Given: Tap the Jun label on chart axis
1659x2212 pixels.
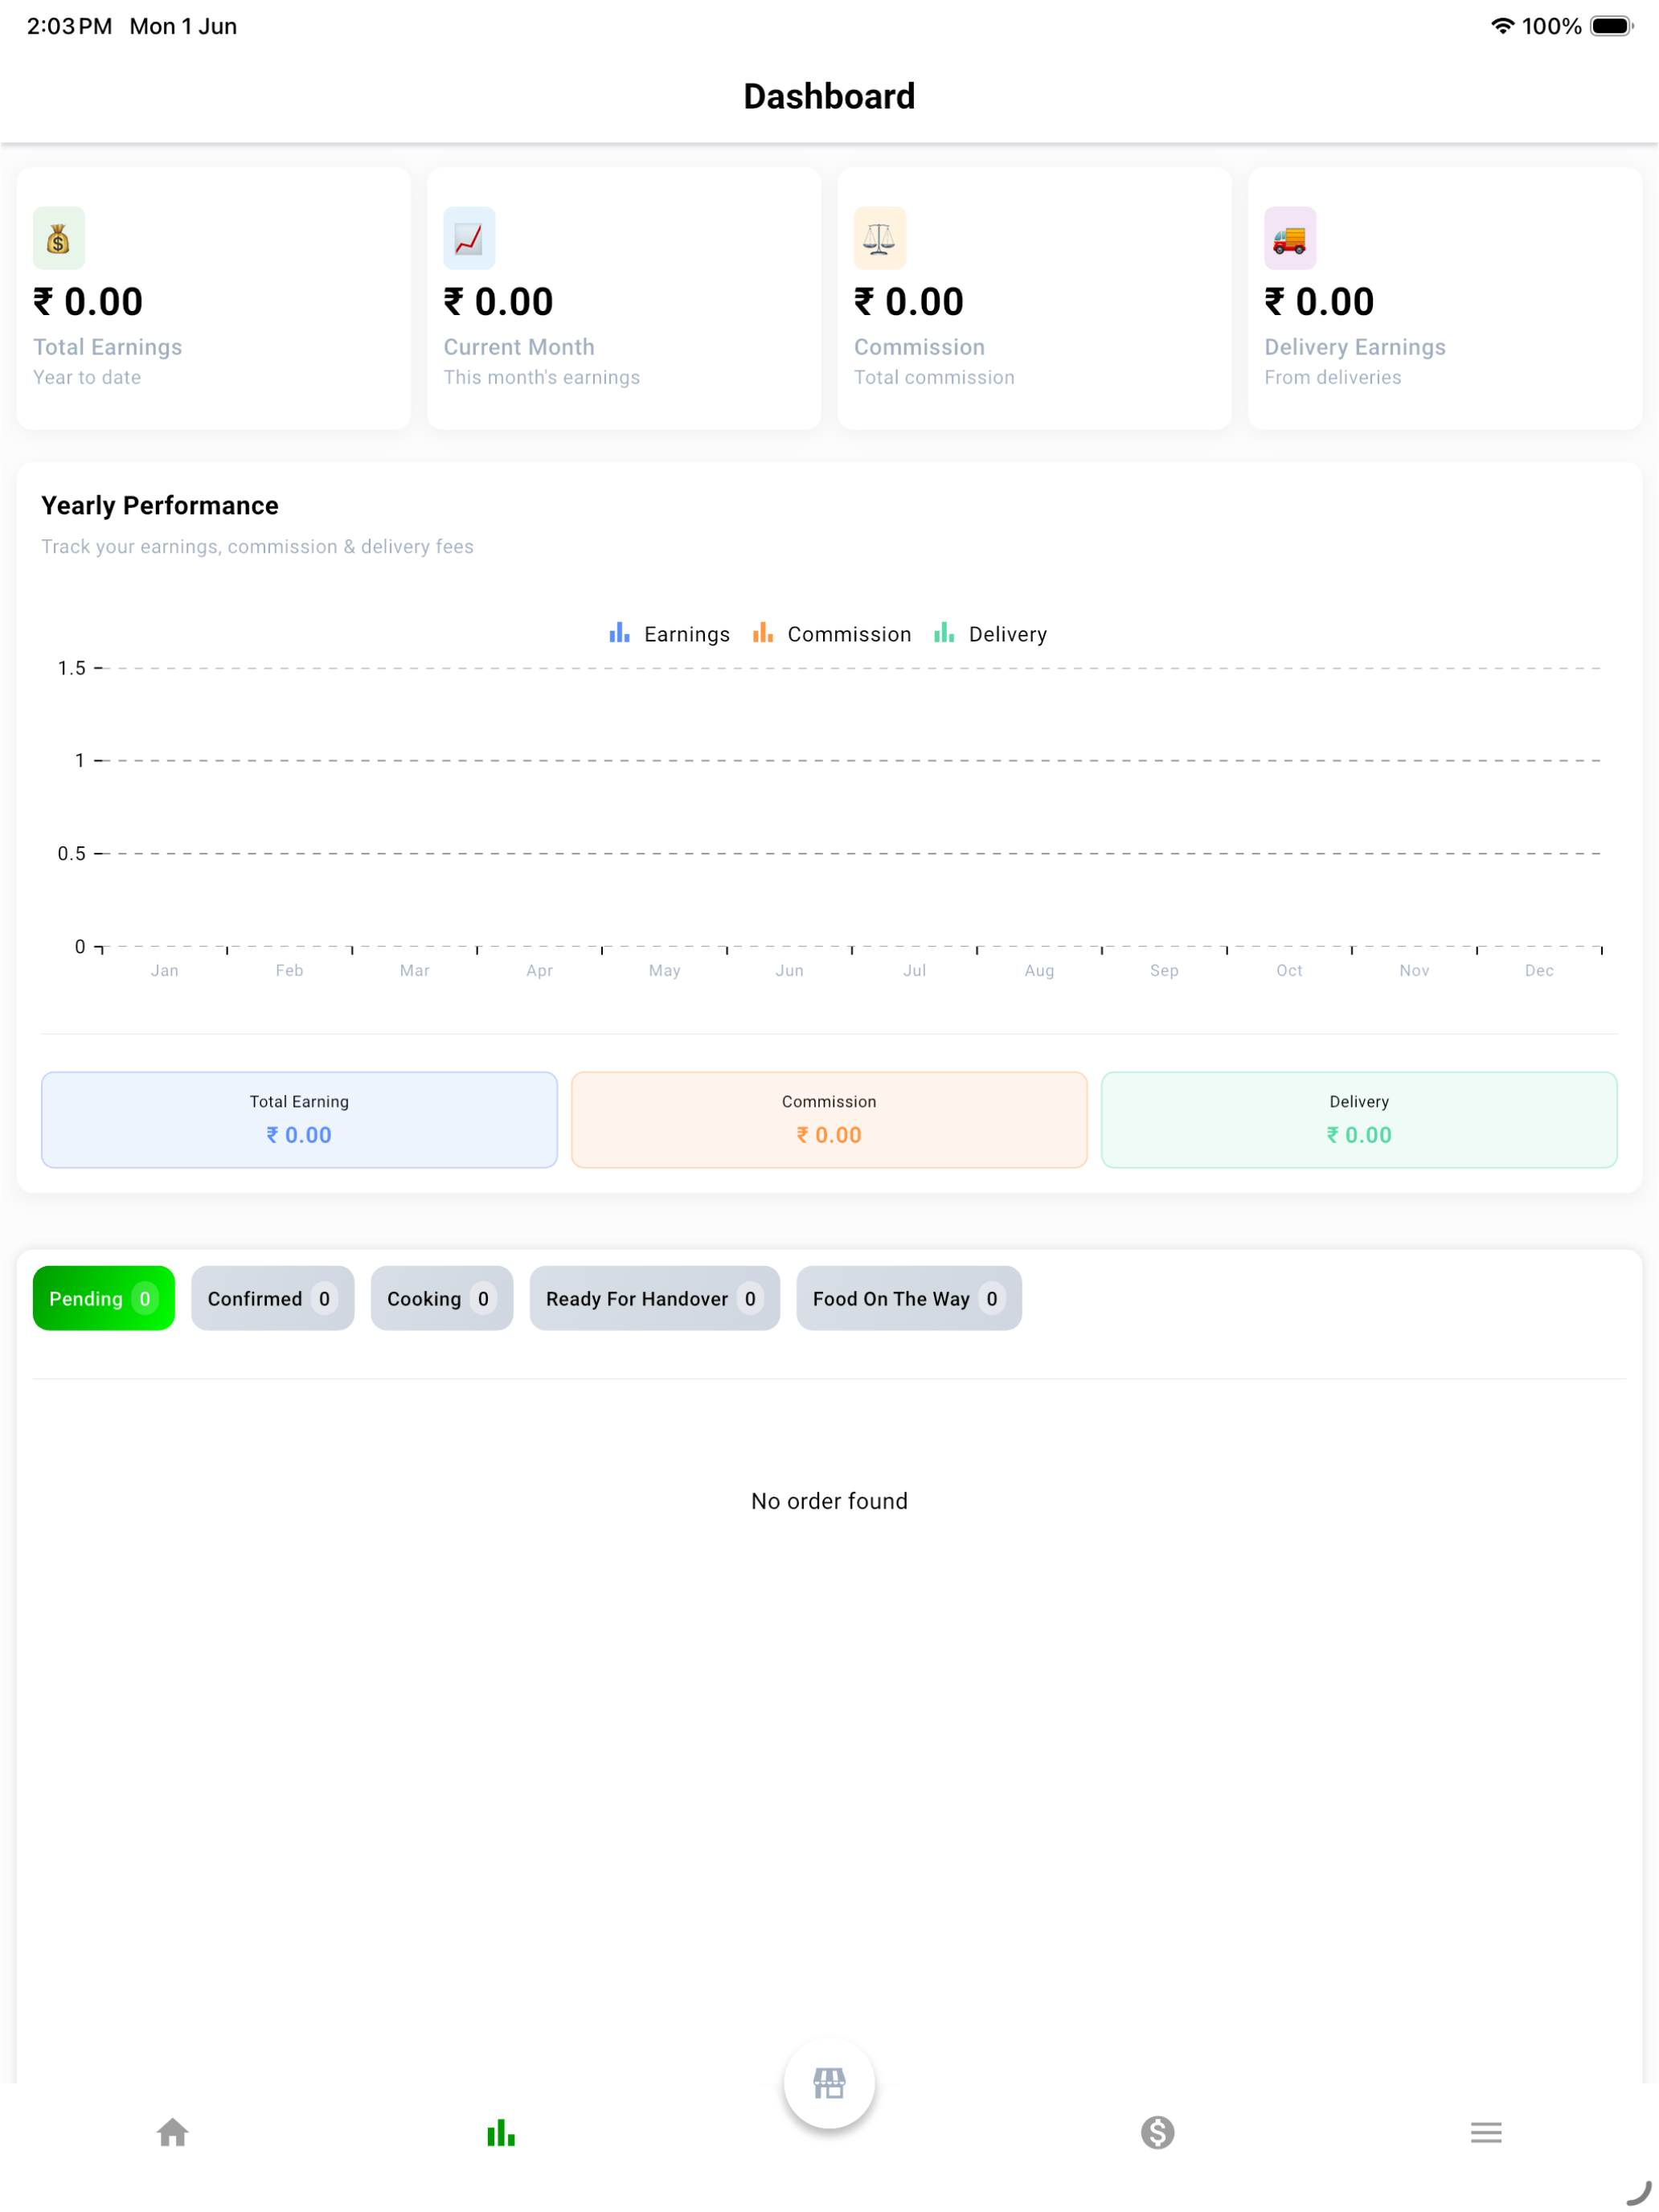Looking at the screenshot, I should (789, 970).
